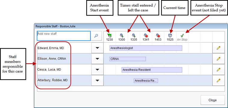Select the staff left marker at 1341

click(x=146, y=37)
